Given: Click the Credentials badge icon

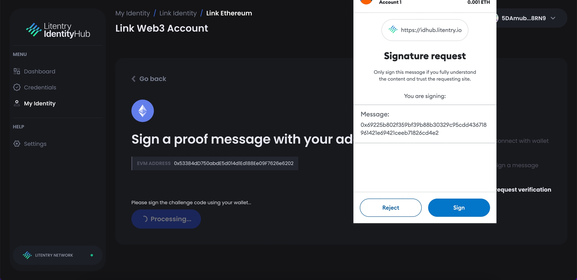Looking at the screenshot, I should pyautogui.click(x=17, y=87).
